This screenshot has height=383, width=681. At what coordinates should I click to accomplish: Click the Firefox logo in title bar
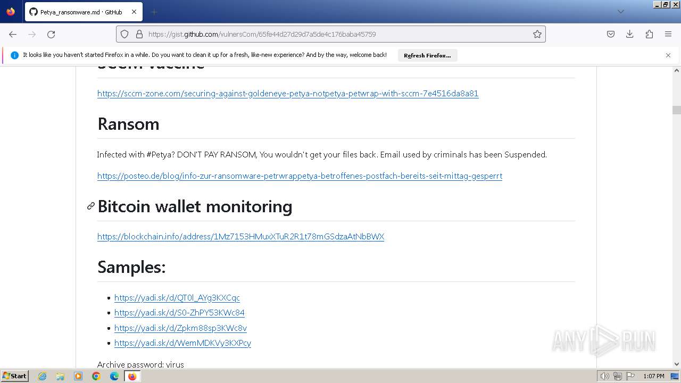(11, 11)
